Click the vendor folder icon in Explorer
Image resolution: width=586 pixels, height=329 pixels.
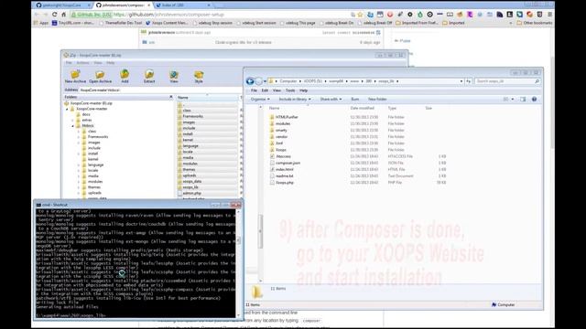272,136
